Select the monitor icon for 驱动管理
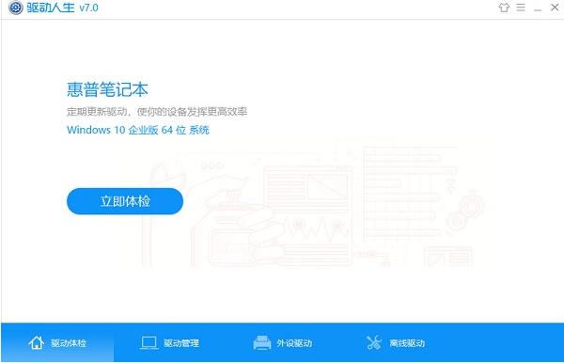This screenshot has width=564, height=363. click(149, 343)
